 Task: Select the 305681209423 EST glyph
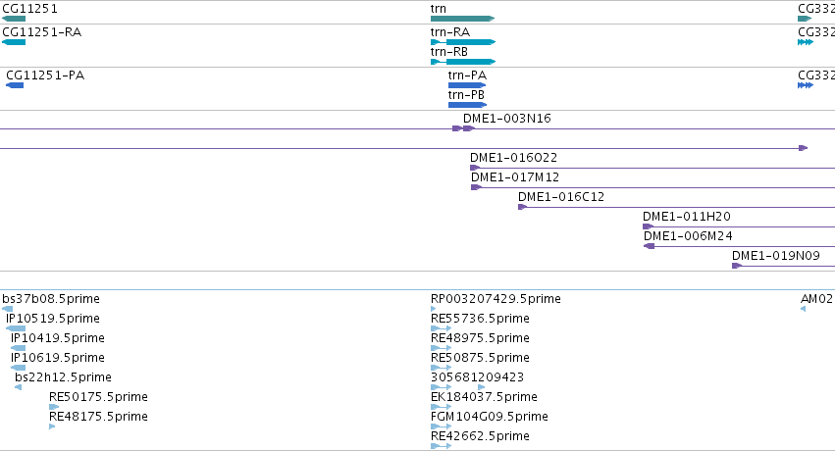[x=458, y=387]
